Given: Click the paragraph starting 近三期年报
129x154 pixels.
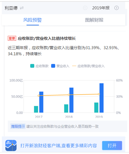Looking at the screenshot, I should click(64, 51).
